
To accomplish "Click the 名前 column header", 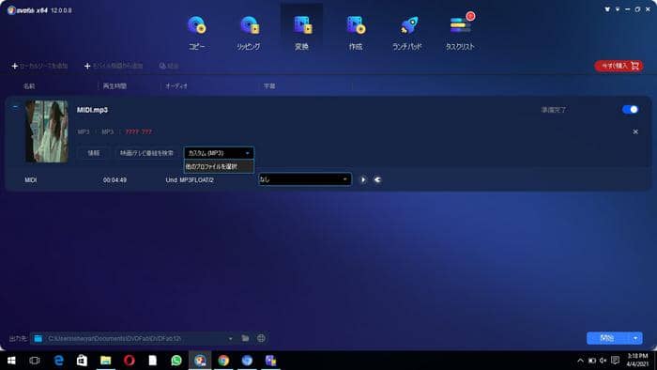I will [x=29, y=85].
